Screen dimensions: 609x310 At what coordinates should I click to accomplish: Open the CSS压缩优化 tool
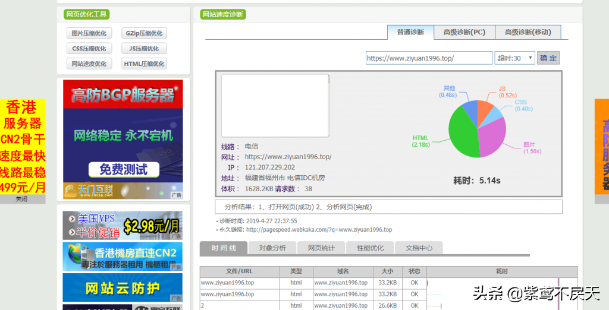[89, 49]
